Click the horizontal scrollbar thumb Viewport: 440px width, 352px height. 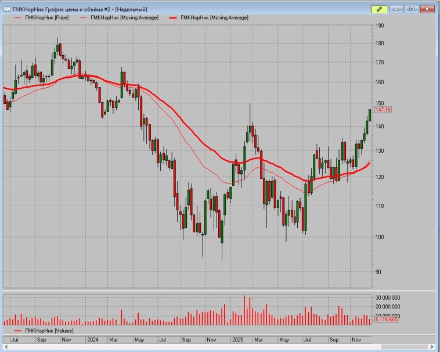pyautogui.click(x=405, y=347)
